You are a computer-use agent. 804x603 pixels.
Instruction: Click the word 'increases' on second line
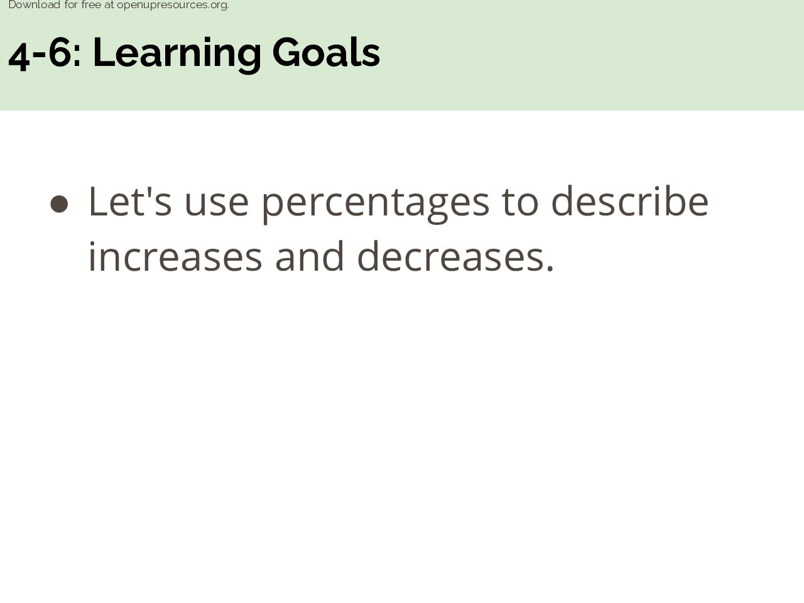(175, 257)
